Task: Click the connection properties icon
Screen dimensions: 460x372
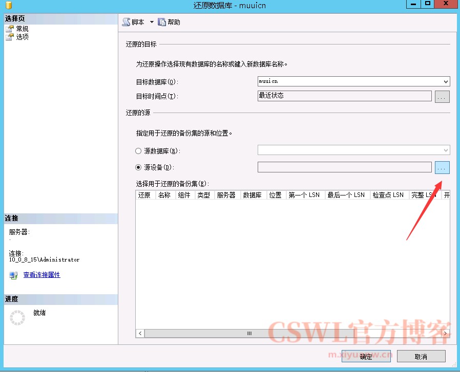Action: click(x=14, y=275)
